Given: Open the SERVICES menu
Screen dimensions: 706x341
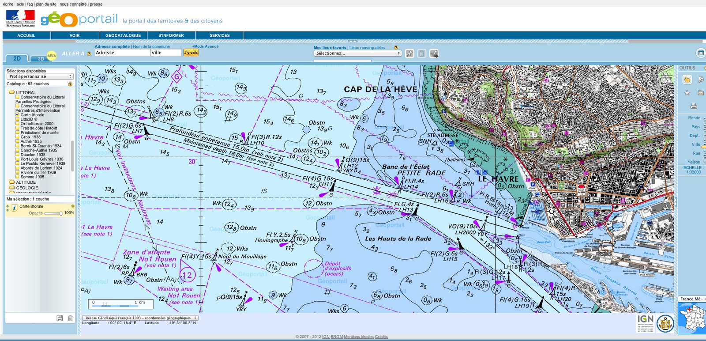Looking at the screenshot, I should pos(220,35).
